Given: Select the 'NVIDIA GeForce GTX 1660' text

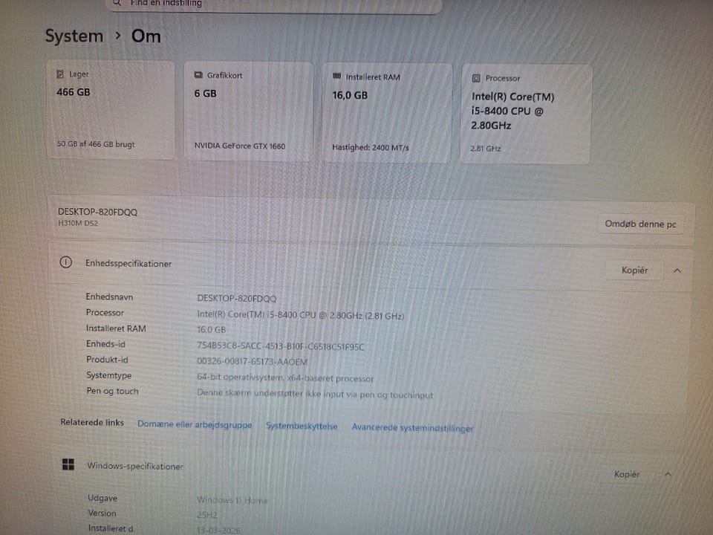Looking at the screenshot, I should [240, 146].
